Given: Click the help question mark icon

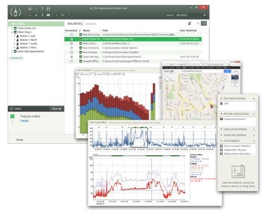Looking at the screenshot, I should (42, 9).
